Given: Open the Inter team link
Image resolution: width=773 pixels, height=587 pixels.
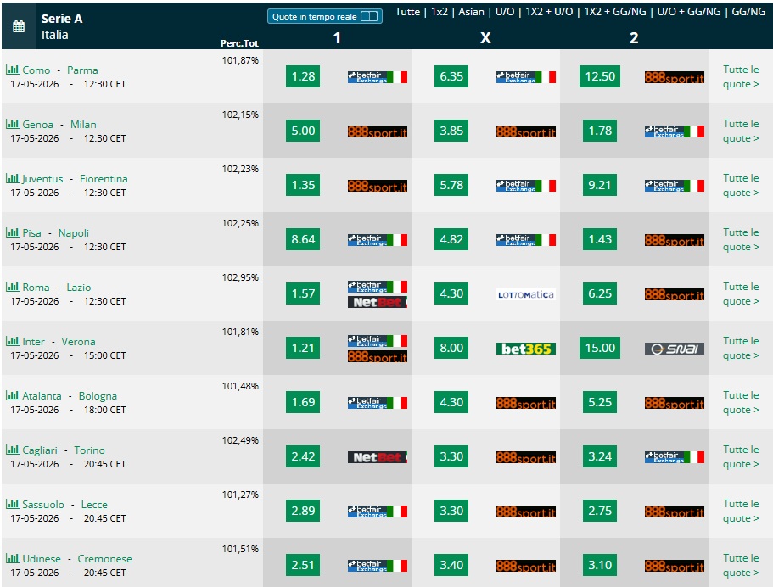Looking at the screenshot, I should (x=34, y=341).
